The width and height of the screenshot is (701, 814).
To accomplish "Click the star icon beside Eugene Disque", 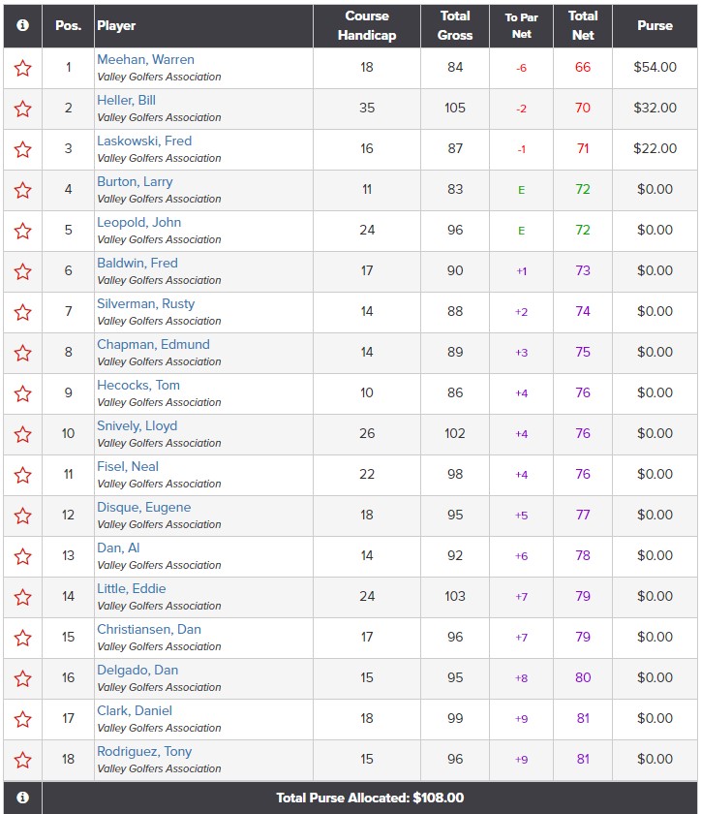I will coord(22,516).
